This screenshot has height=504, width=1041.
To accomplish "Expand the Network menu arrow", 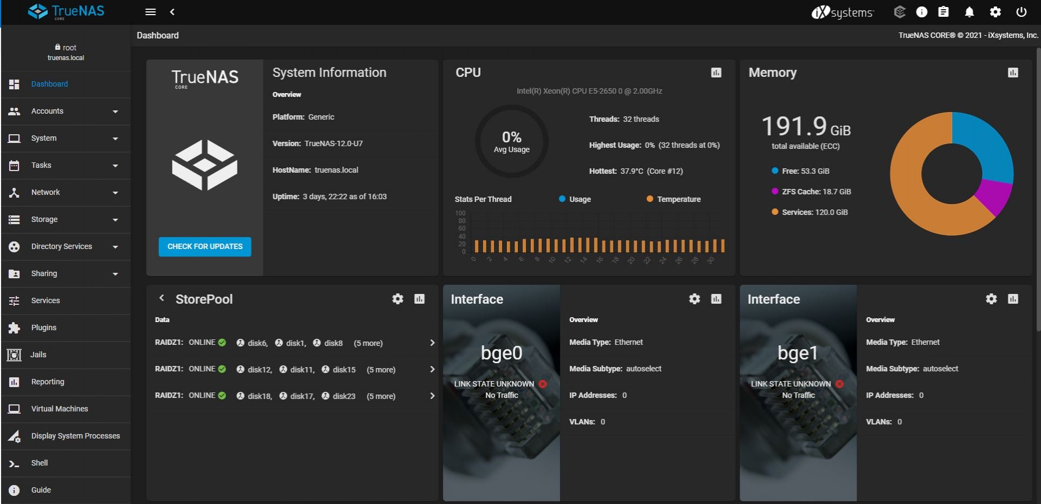I will pos(115,193).
